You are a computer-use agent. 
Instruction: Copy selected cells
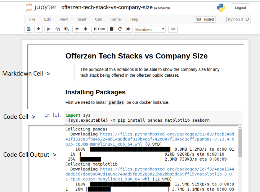coord(57,29)
